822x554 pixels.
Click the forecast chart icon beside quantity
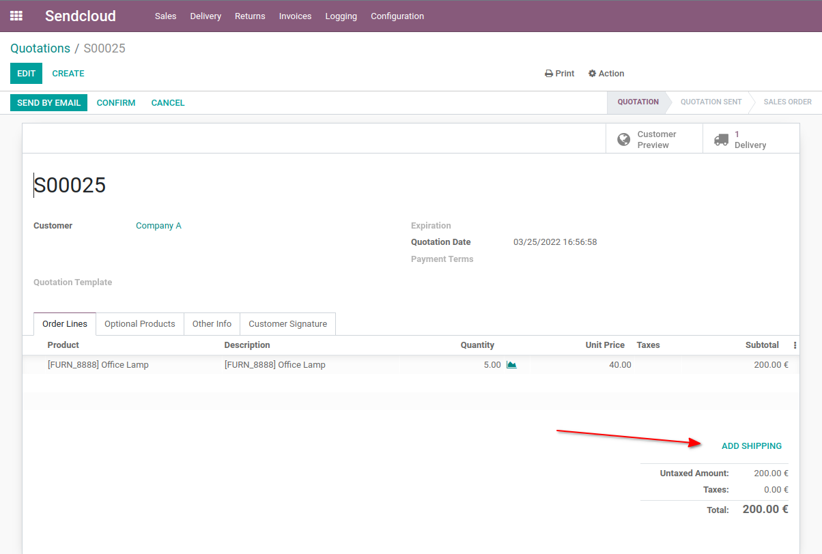pyautogui.click(x=511, y=365)
